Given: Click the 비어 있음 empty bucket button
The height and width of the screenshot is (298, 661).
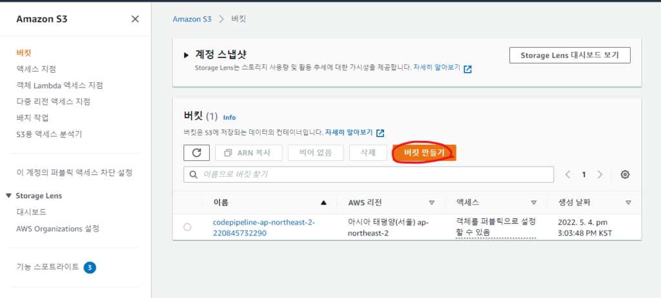Looking at the screenshot, I should tap(316, 153).
